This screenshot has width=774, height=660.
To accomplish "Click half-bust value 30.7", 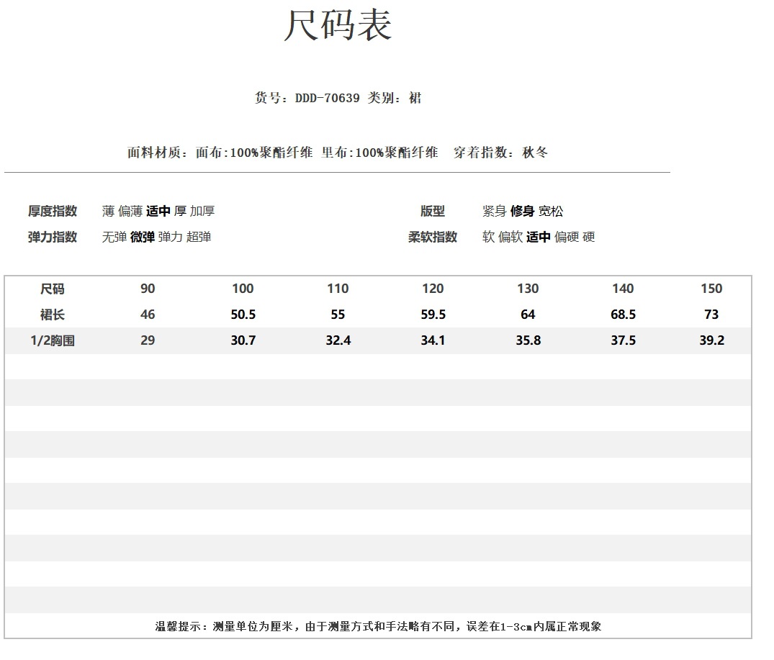I will tap(243, 340).
